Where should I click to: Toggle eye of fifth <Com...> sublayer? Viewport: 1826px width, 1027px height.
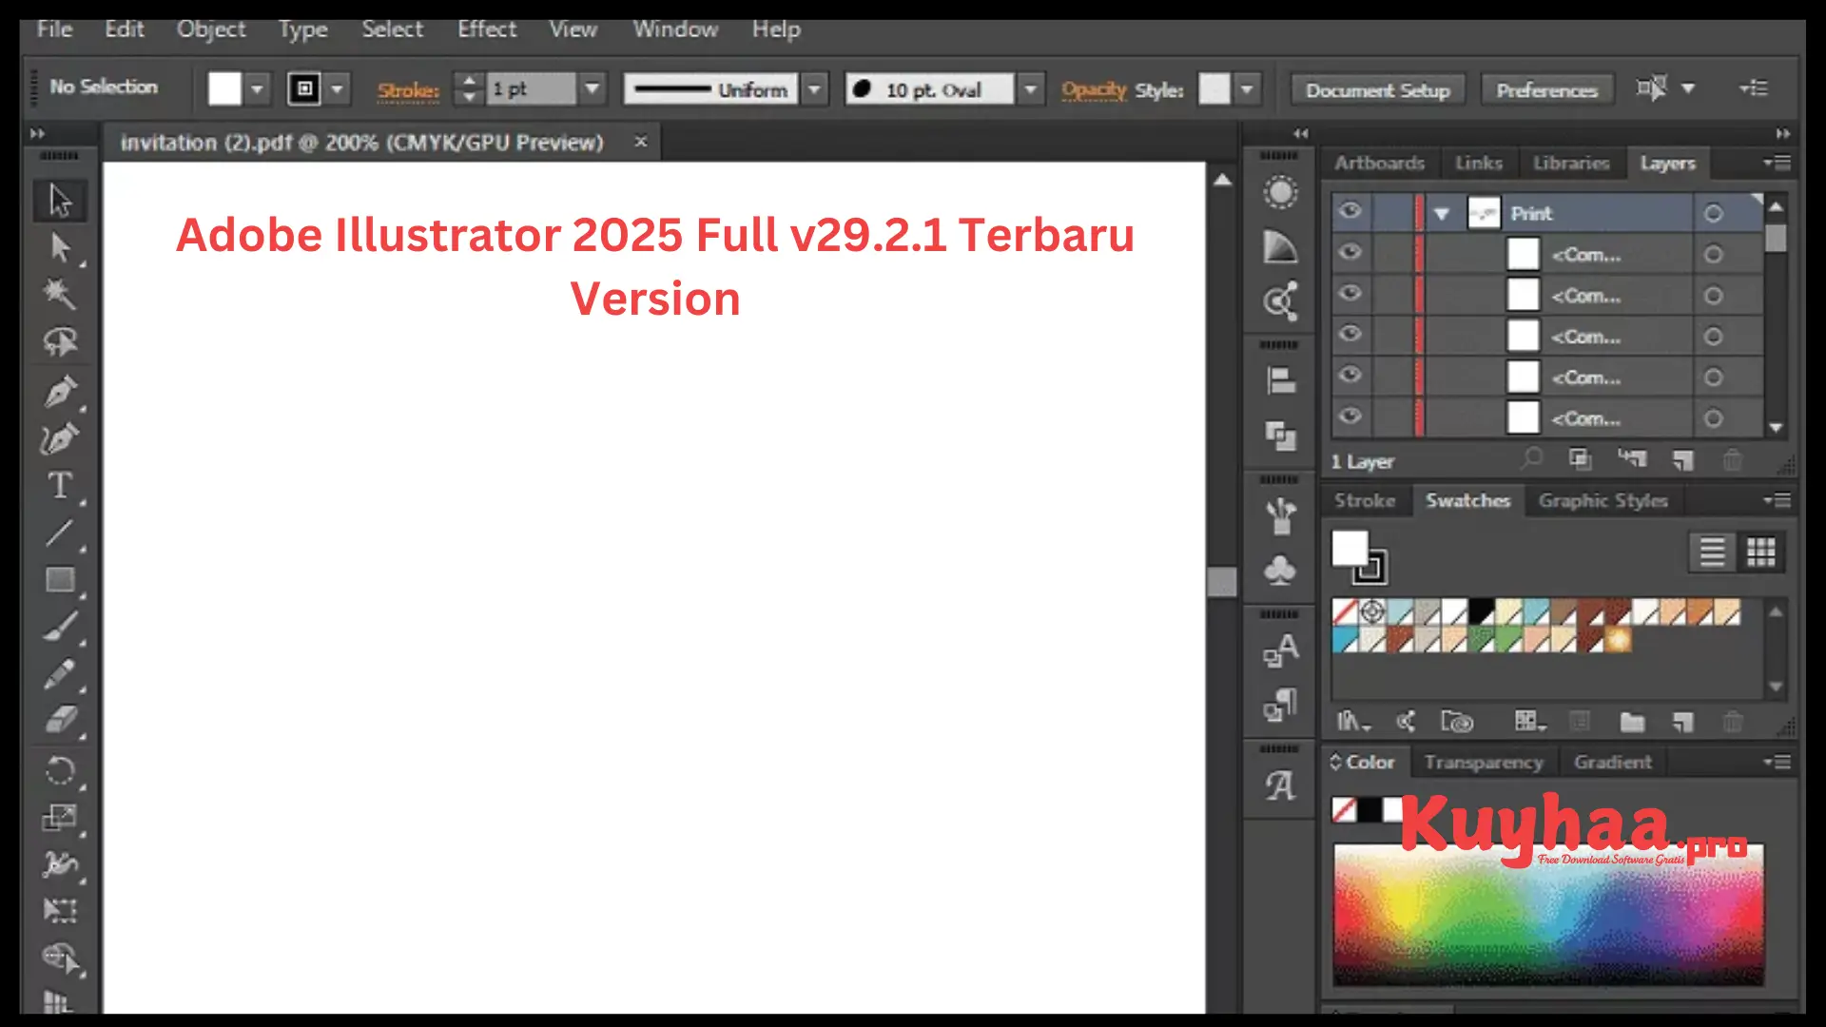click(1350, 417)
